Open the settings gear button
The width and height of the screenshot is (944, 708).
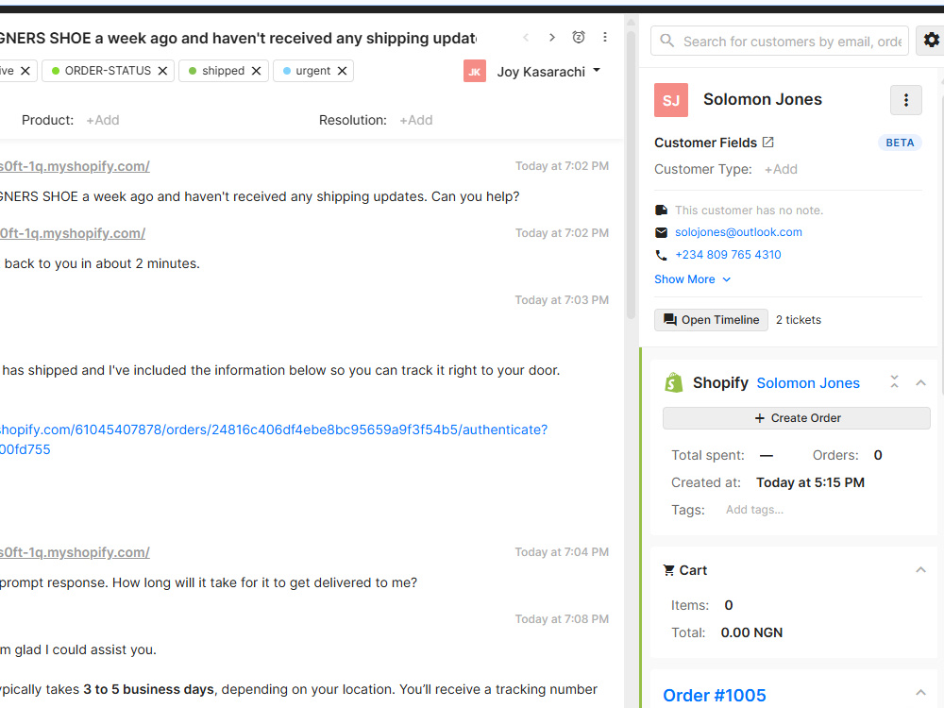pos(931,41)
